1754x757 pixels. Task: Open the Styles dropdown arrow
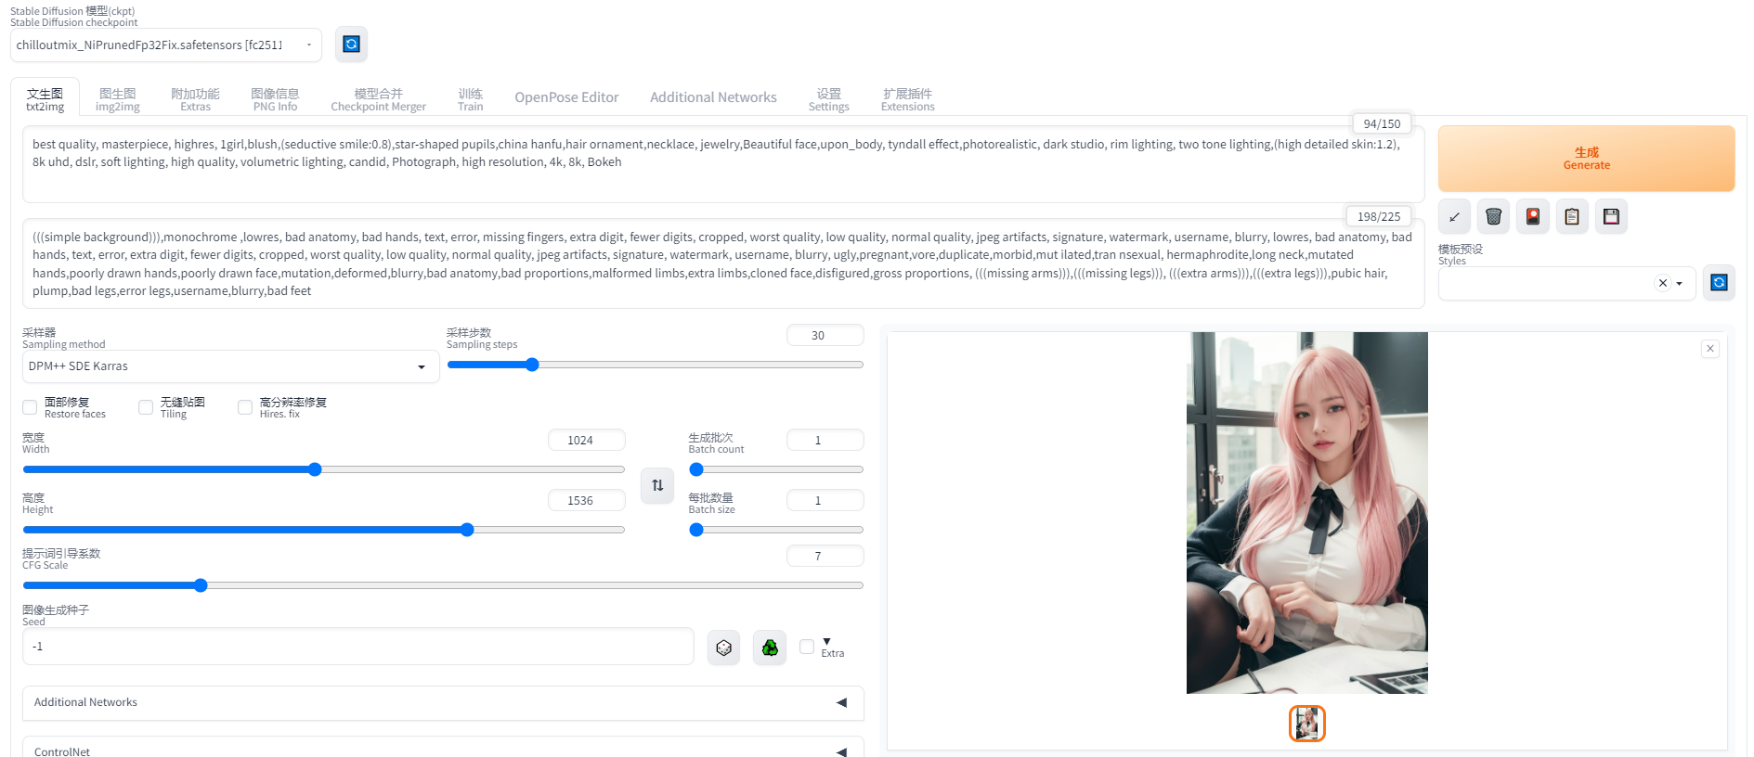[x=1679, y=284]
